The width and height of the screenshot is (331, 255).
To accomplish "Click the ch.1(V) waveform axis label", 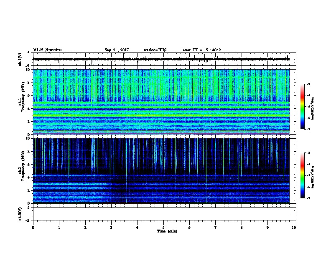I will pyautogui.click(x=20, y=59).
